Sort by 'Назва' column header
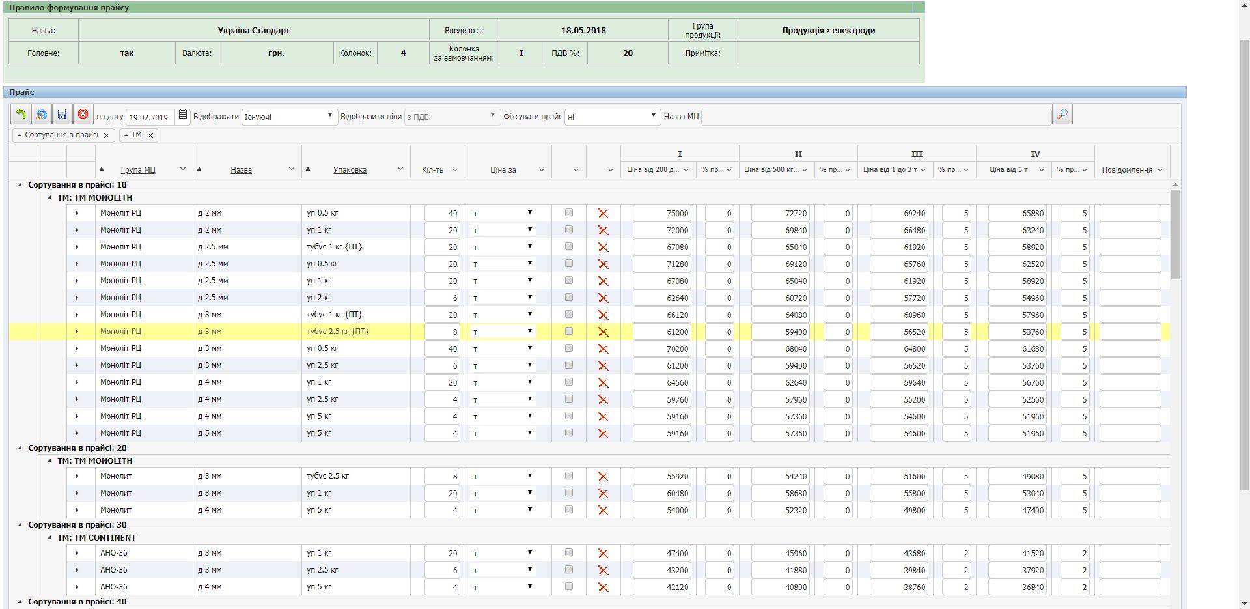This screenshot has height=609, width=1250. coord(241,170)
